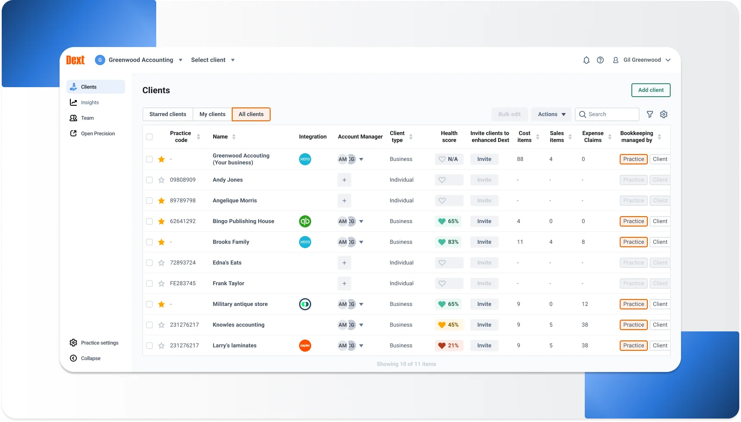Check the checkbox for Edna's Eats row
The width and height of the screenshot is (741, 422).
tap(150, 263)
